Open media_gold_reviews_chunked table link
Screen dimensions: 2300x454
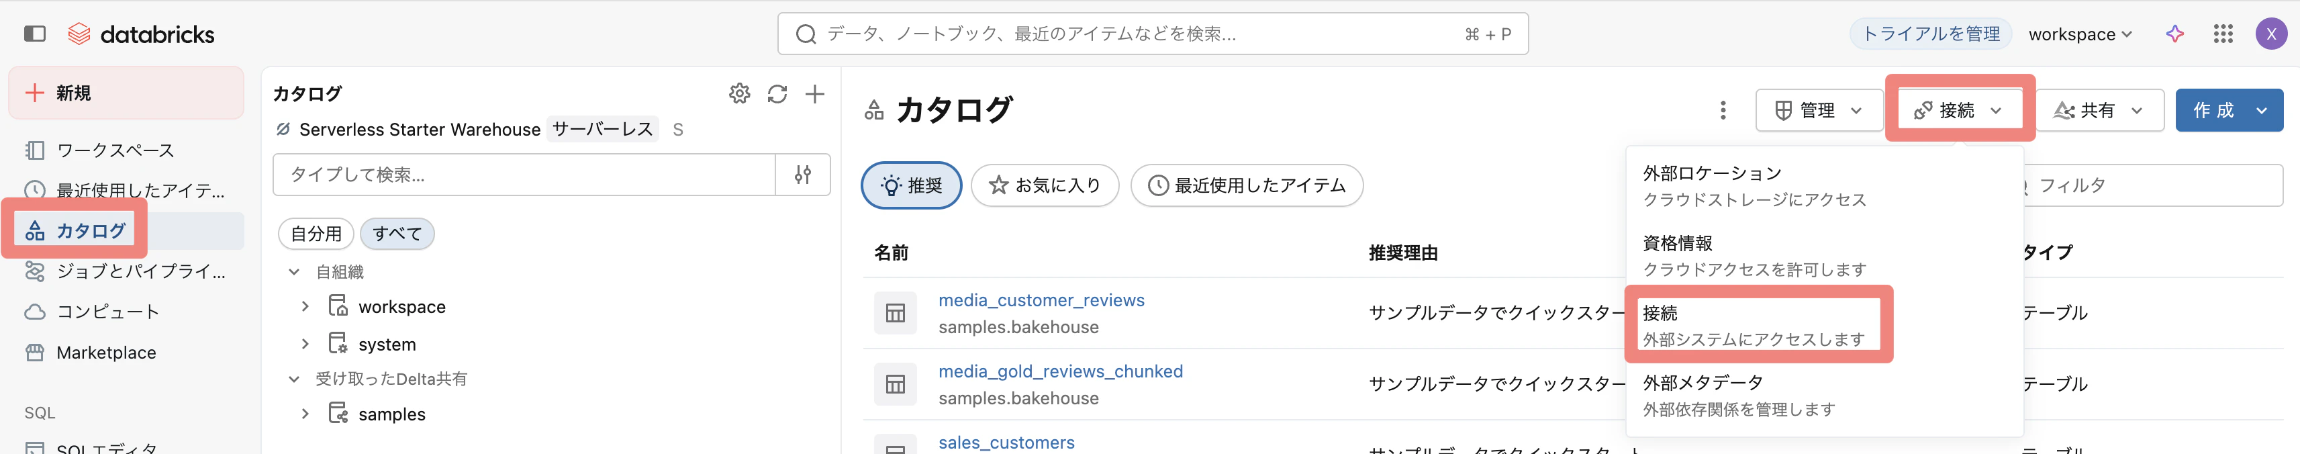(1061, 371)
